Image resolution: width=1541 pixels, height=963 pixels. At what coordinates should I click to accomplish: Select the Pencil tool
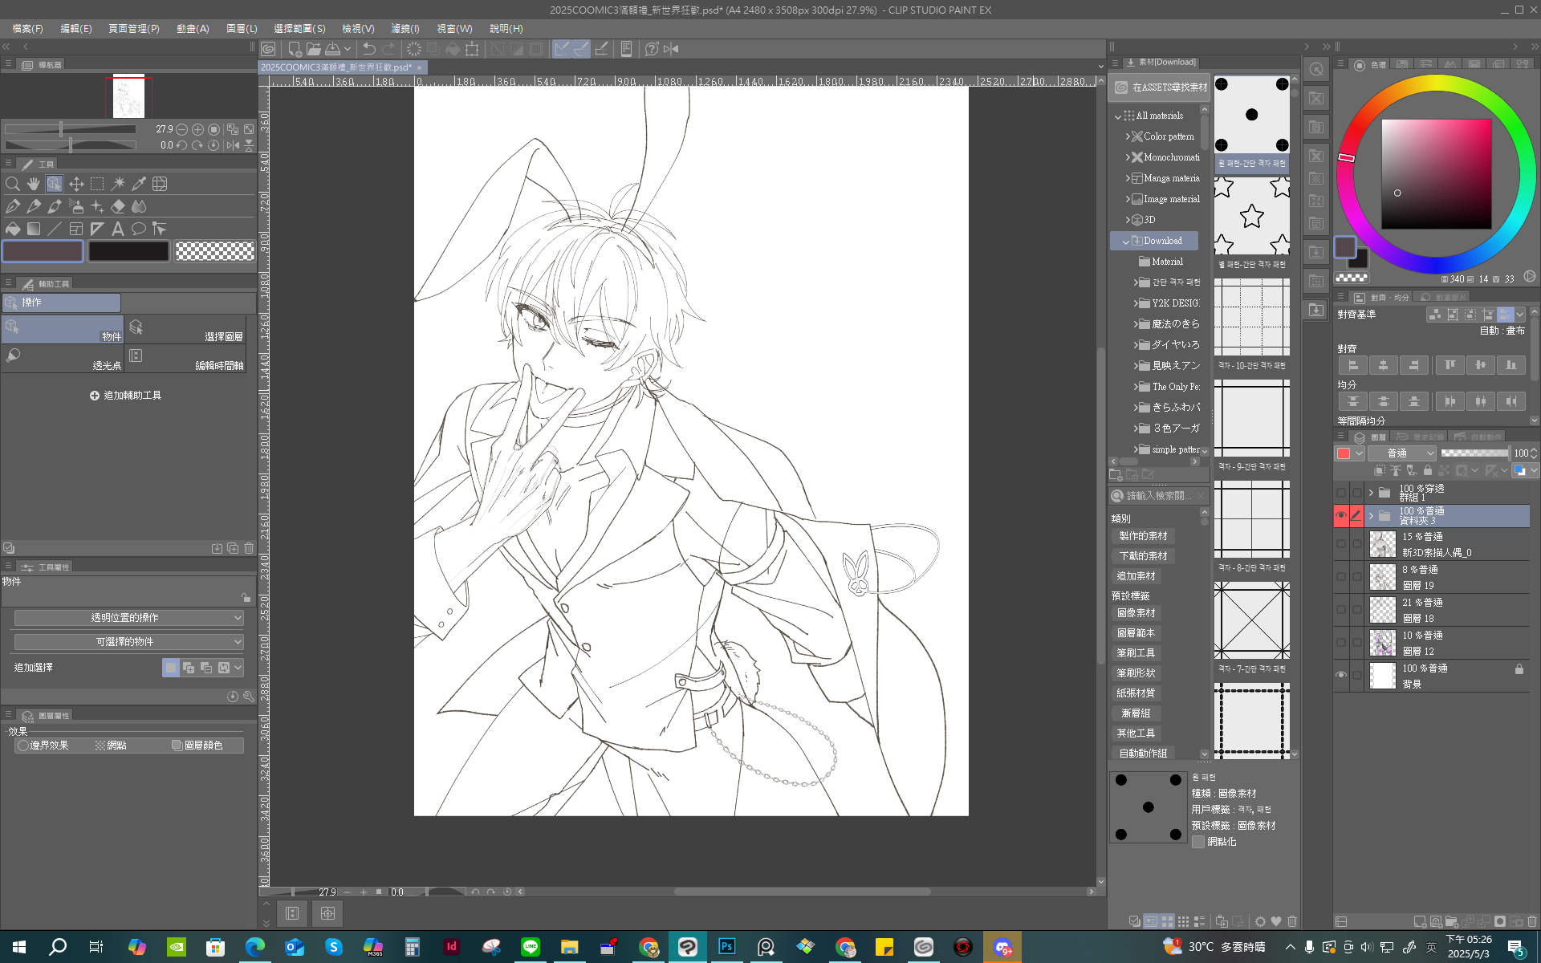tap(34, 206)
